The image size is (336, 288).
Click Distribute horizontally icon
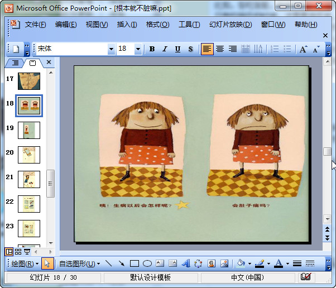pos(246,49)
